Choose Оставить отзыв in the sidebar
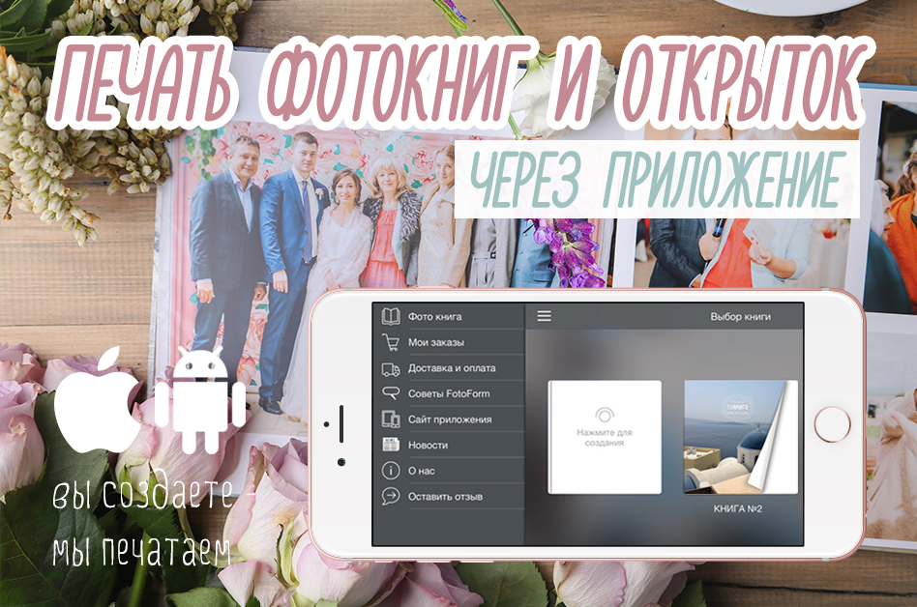The height and width of the screenshot is (607, 917). (449, 496)
